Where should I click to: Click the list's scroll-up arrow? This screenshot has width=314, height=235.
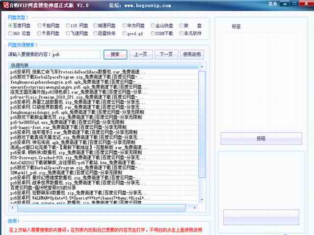click(202, 67)
